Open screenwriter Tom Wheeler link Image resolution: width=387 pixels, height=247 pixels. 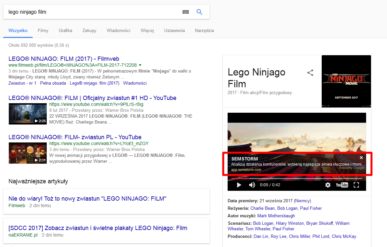point(258,229)
